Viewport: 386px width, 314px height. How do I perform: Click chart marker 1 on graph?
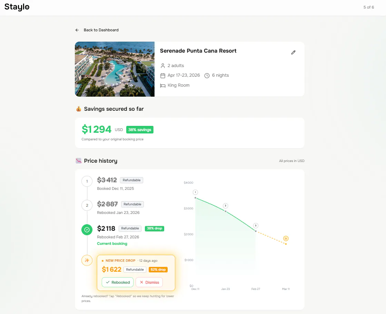click(196, 192)
